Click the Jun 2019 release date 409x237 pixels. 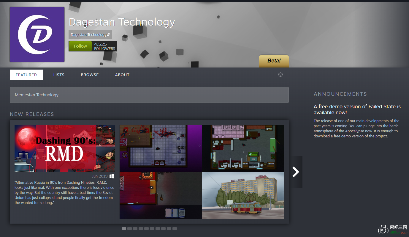click(99, 176)
